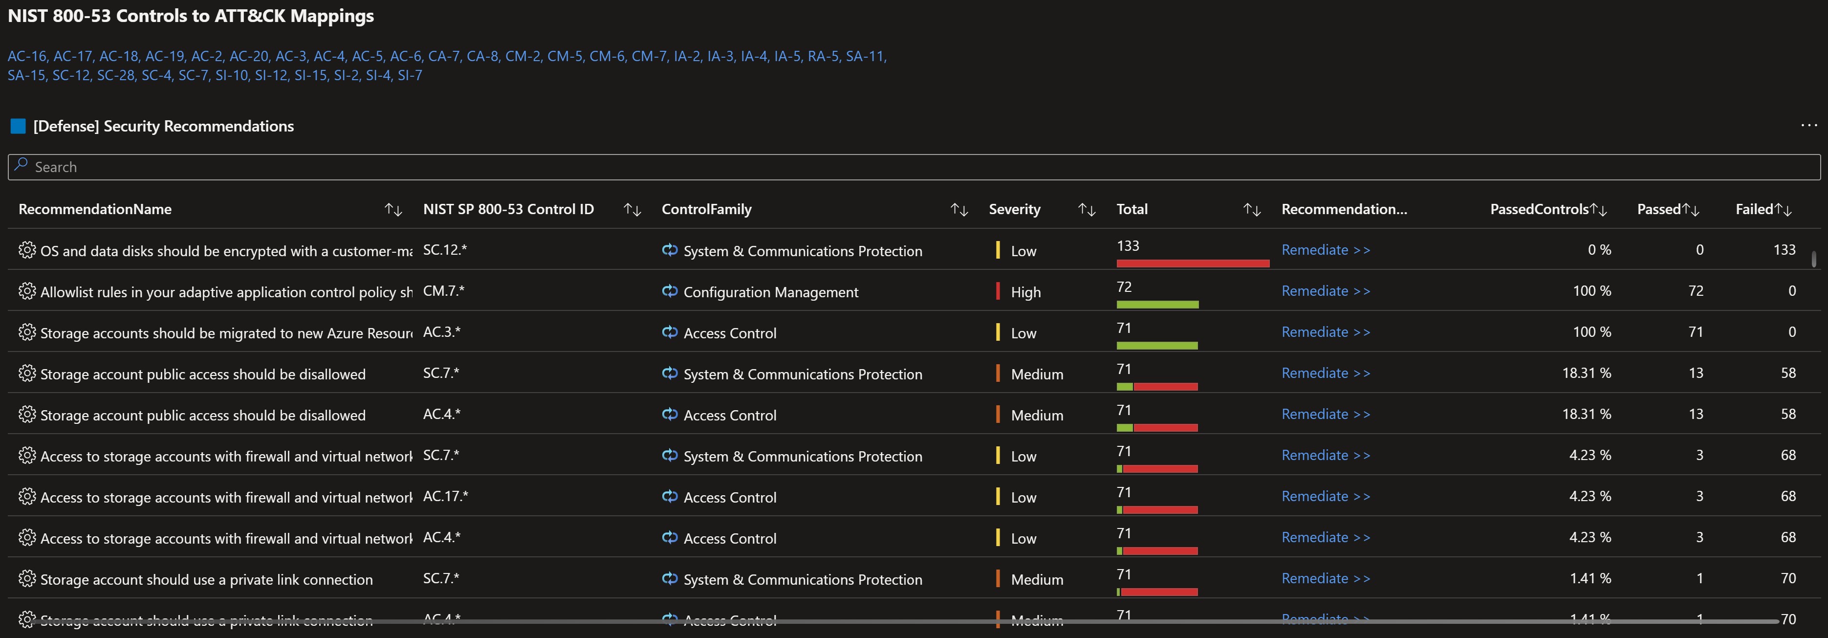The height and width of the screenshot is (638, 1828).
Task: Click the blue Defense section square icon
Action: pos(19,126)
